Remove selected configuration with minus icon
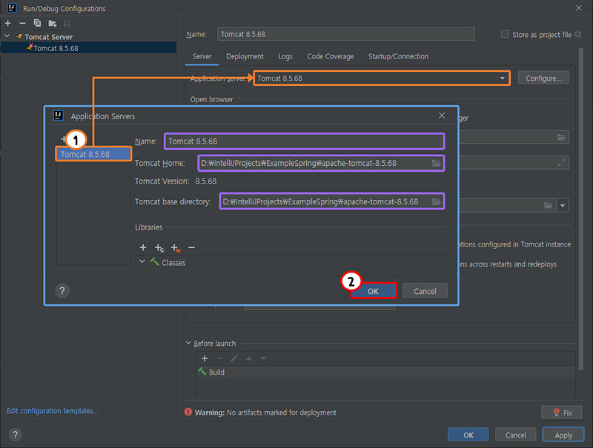This screenshot has width=593, height=448. coord(22,24)
